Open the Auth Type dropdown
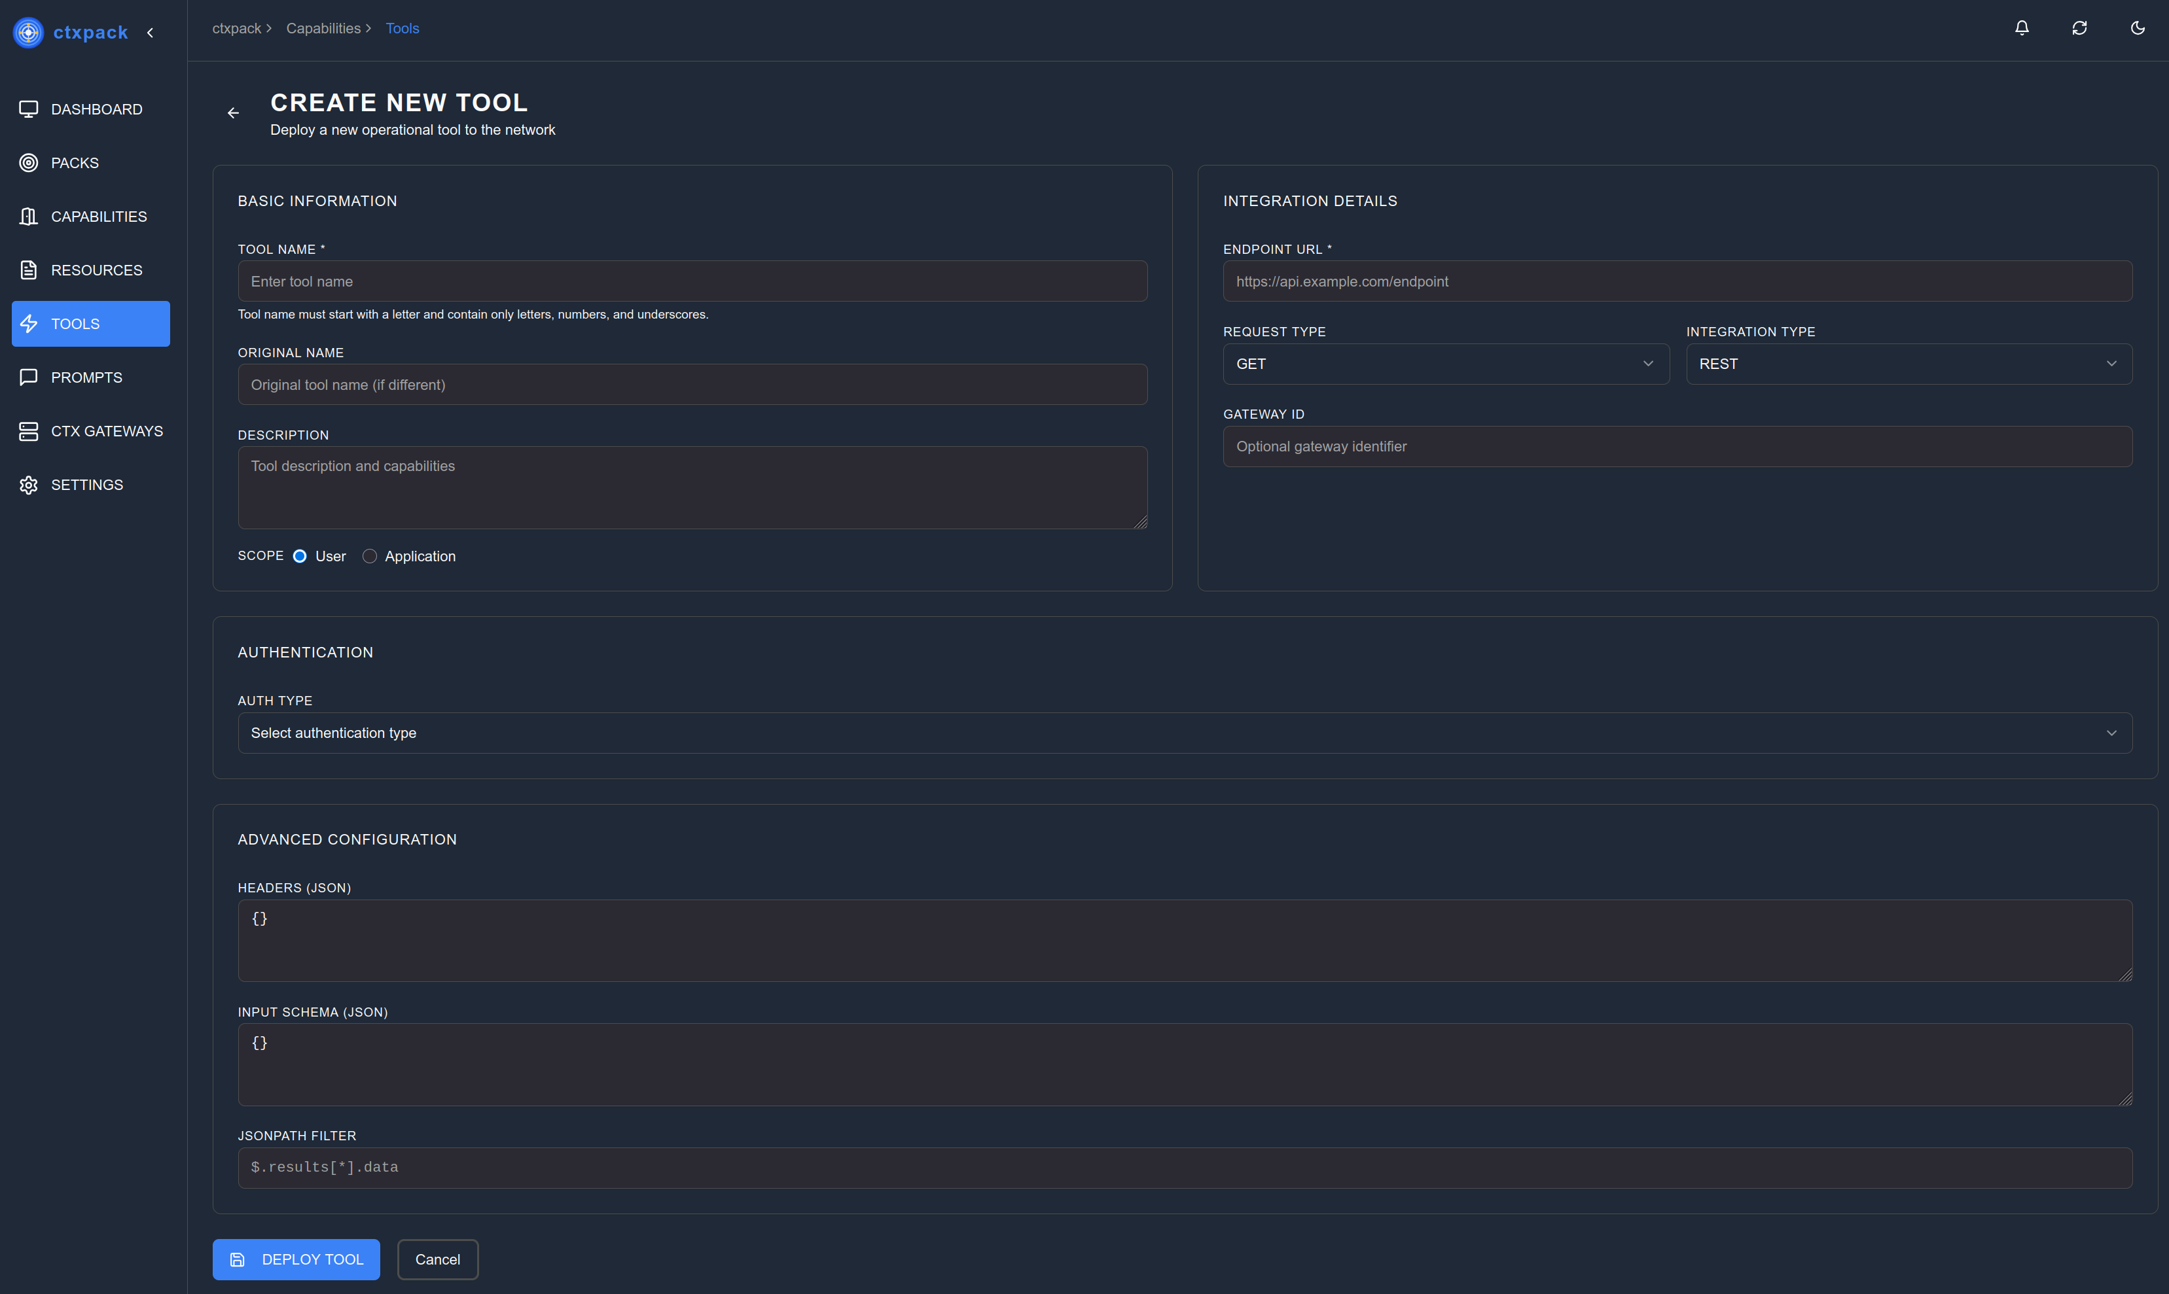 [1185, 733]
